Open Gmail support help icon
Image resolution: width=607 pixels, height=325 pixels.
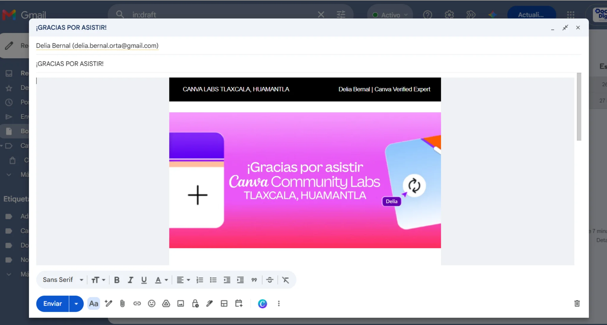coord(427,15)
